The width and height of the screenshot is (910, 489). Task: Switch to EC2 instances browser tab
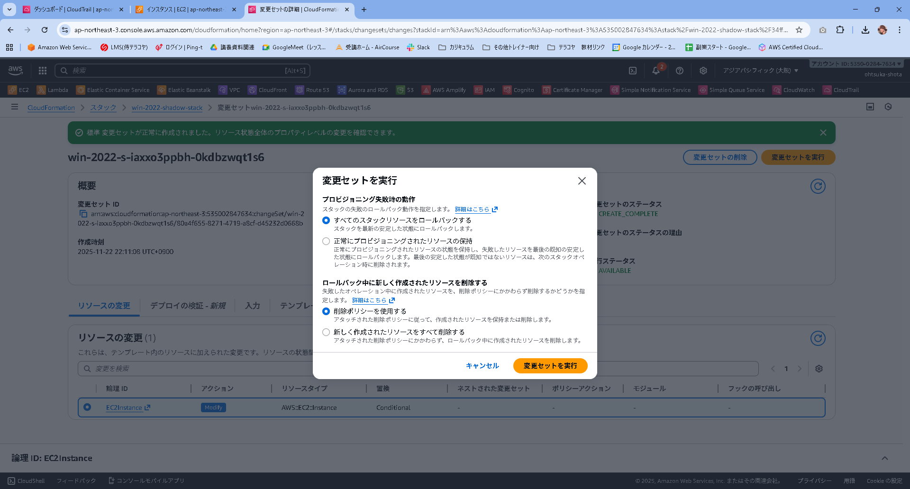click(186, 9)
